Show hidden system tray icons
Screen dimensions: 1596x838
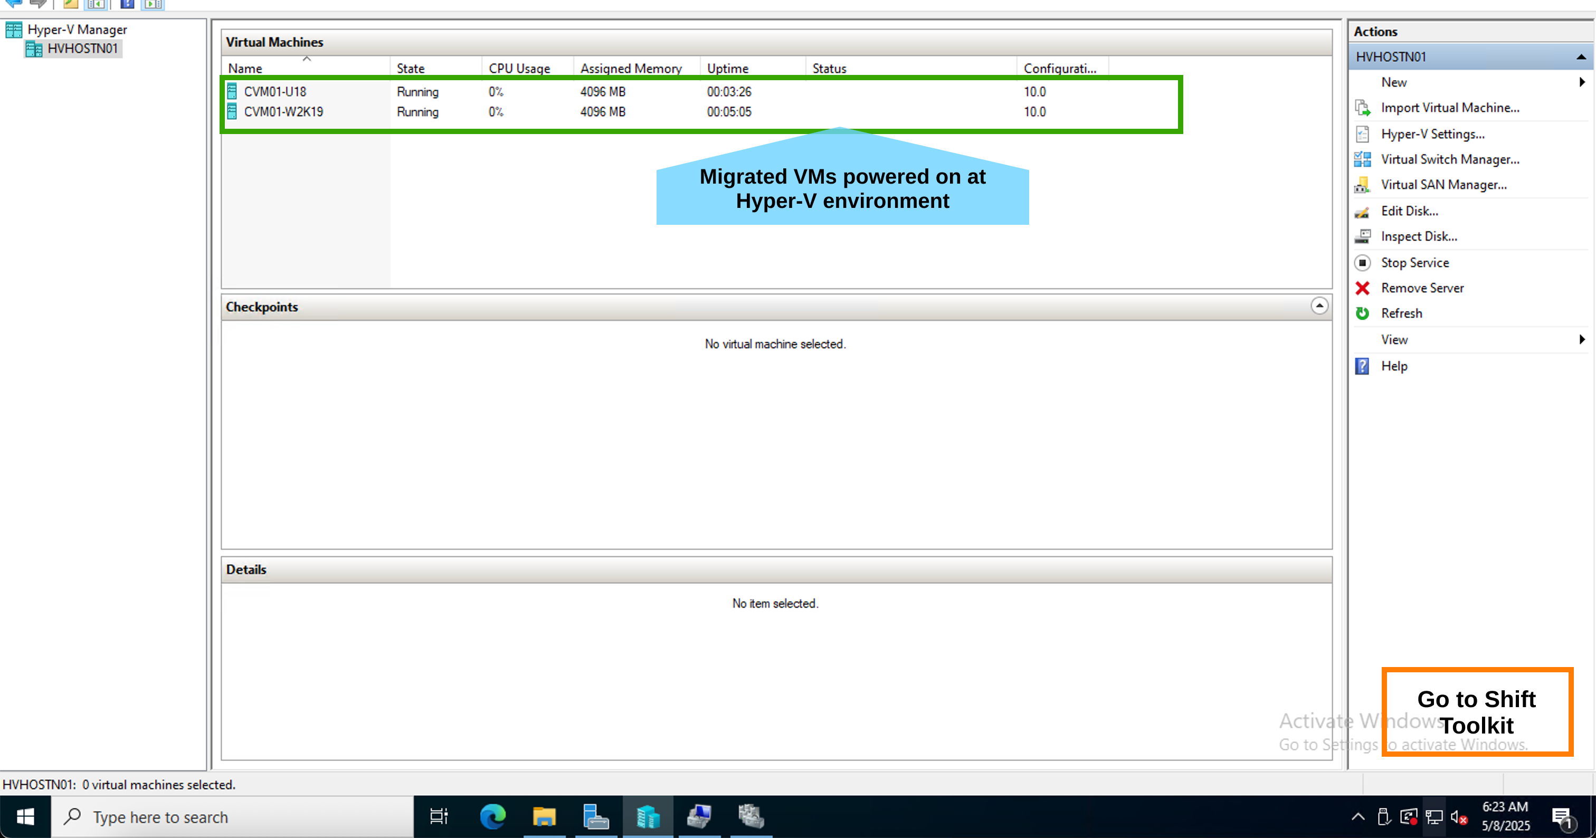pyautogui.click(x=1358, y=817)
